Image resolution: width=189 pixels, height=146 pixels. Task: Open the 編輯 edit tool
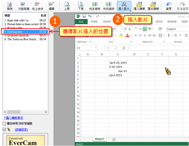point(52,6)
